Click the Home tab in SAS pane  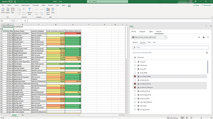[134, 31]
